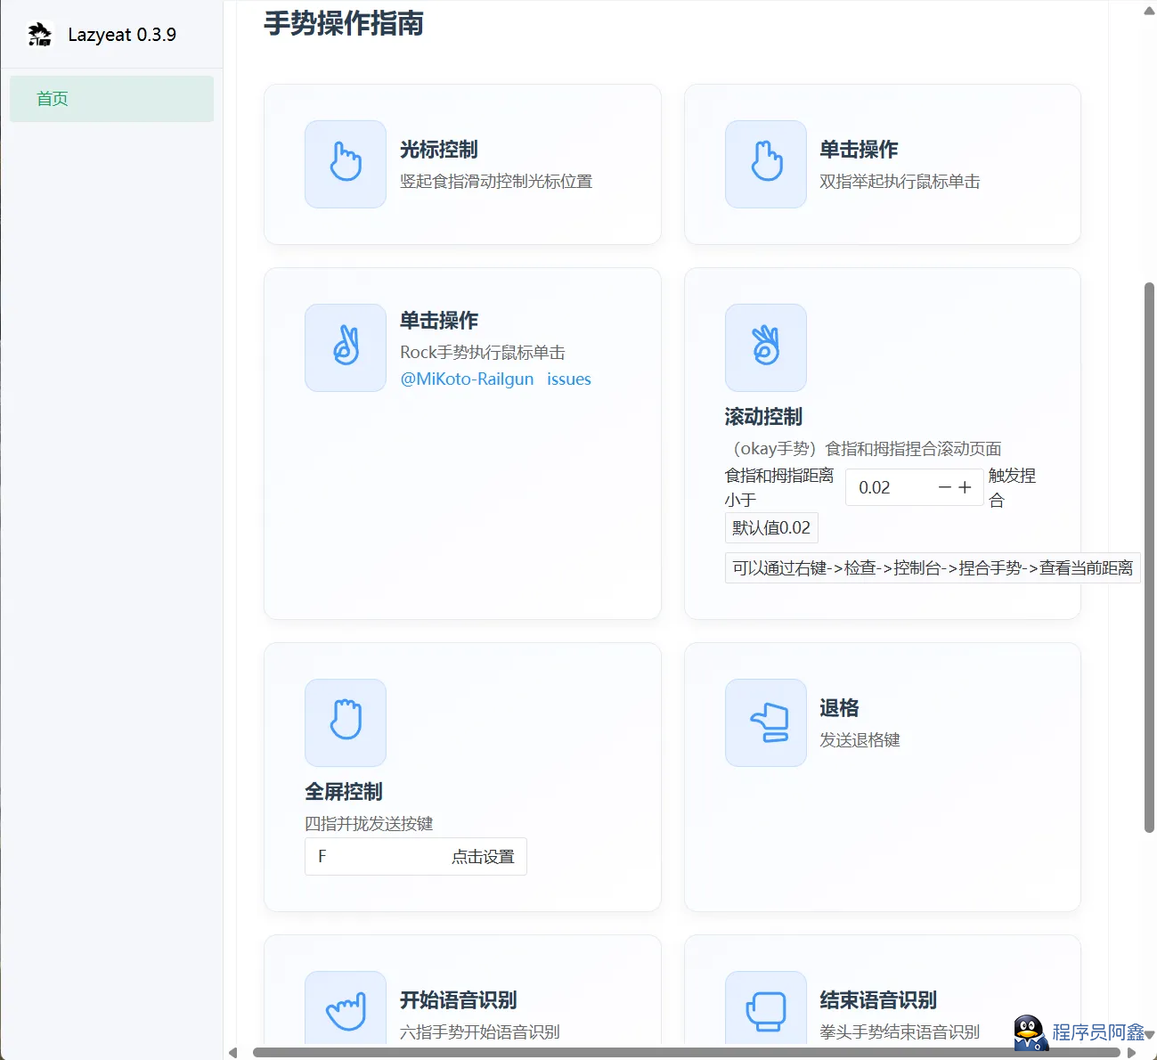The height and width of the screenshot is (1060, 1157).
Task: Increase pinch distance with the plus button
Action: click(965, 487)
